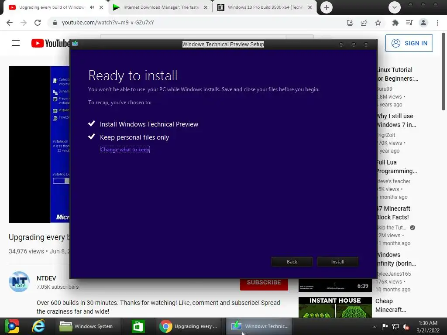Mute audio on the YouTube tab speaker icon

[x=92, y=7]
